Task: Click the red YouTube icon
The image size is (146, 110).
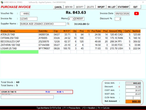Action: [136, 13]
